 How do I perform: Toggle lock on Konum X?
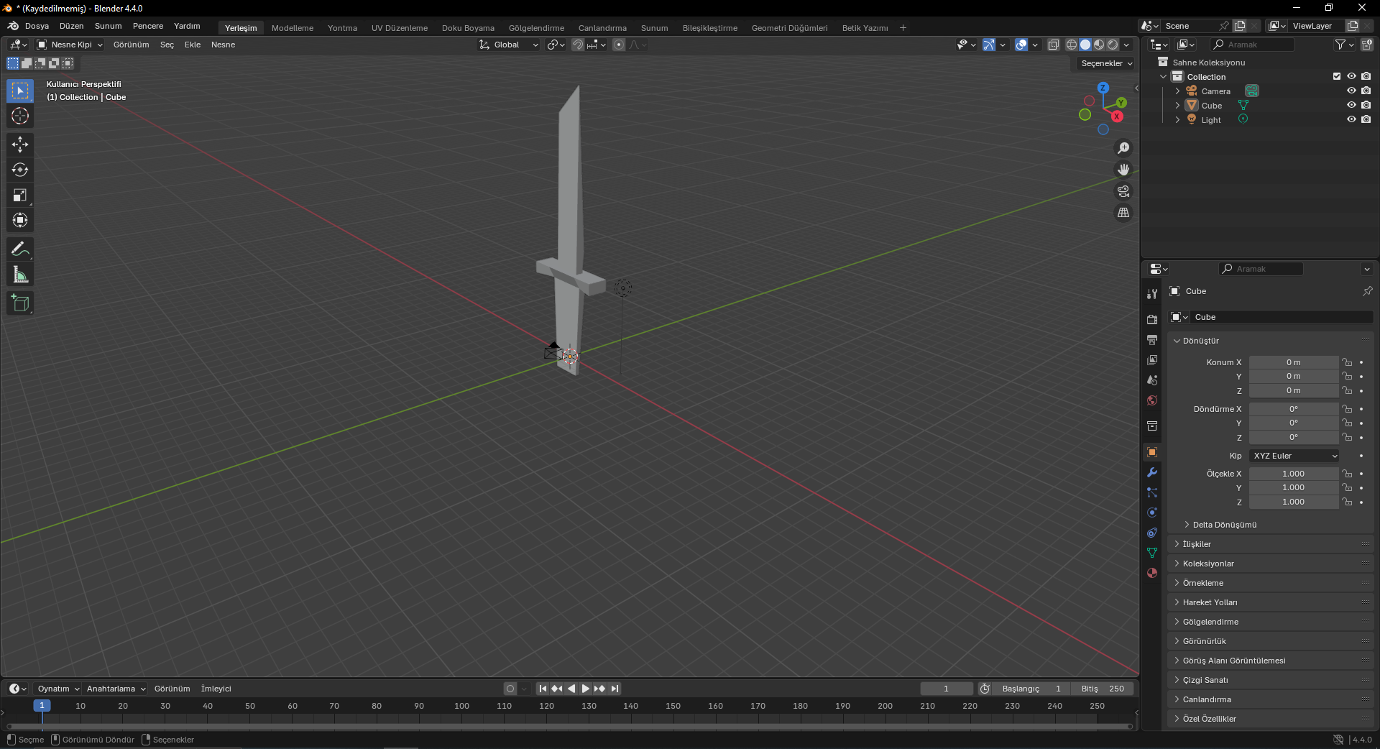pyautogui.click(x=1347, y=362)
